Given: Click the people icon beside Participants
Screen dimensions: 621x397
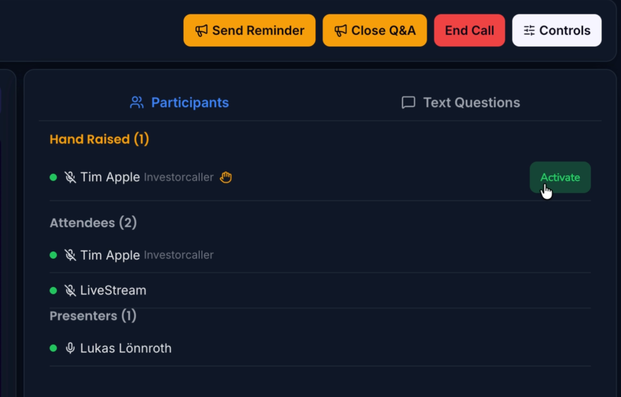Looking at the screenshot, I should [137, 102].
